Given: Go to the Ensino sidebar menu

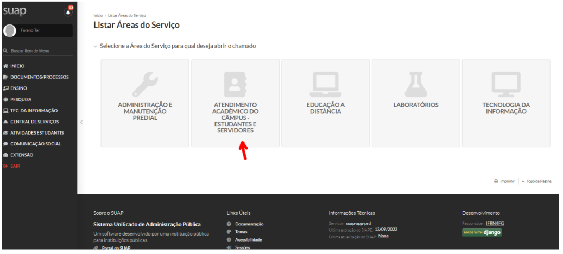Looking at the screenshot, I should (x=18, y=88).
